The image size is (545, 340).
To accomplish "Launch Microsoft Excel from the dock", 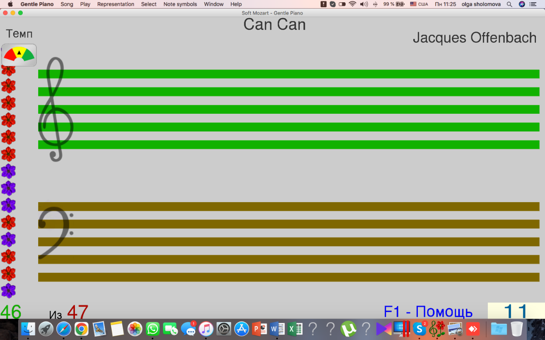I will 295,329.
